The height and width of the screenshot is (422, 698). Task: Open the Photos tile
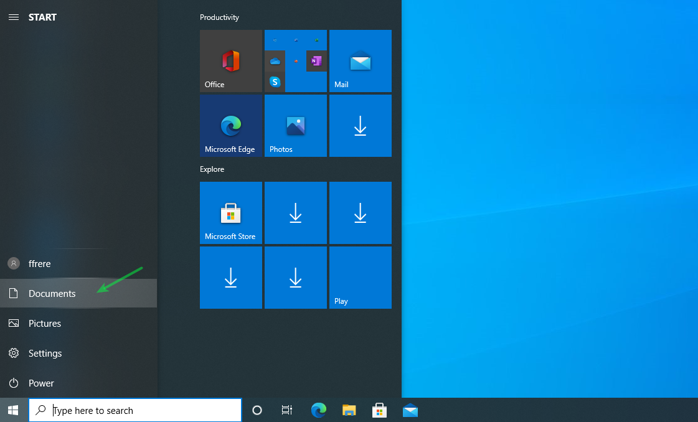(x=296, y=126)
